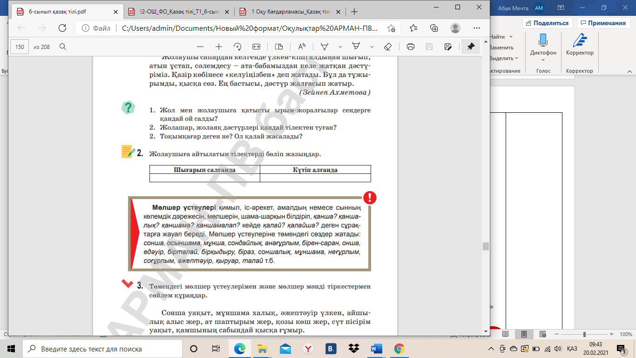
Task: Open Корректор in Word ribbon
Action: [580, 47]
